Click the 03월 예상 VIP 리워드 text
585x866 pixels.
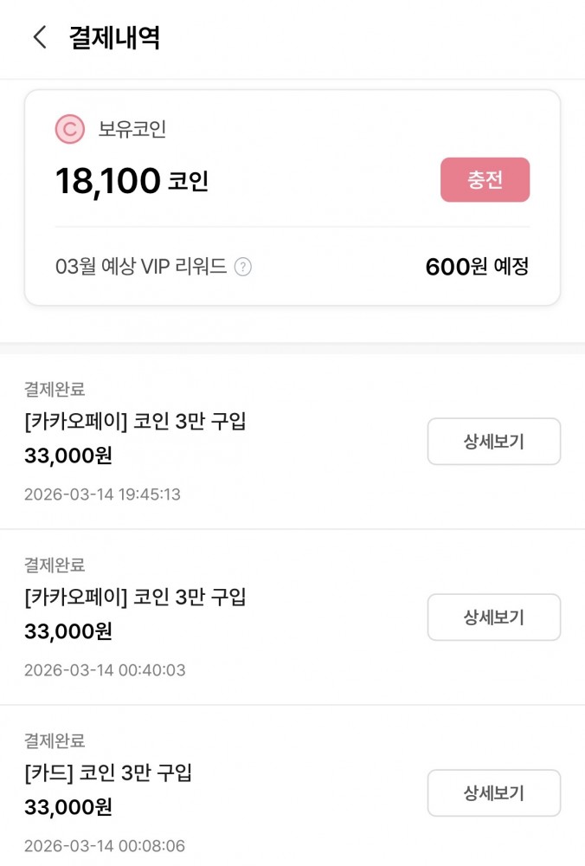(141, 267)
